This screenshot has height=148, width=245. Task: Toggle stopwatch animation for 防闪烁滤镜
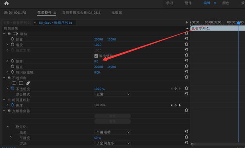point(13,72)
